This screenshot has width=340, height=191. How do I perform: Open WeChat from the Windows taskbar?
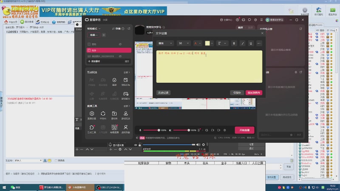16,187
